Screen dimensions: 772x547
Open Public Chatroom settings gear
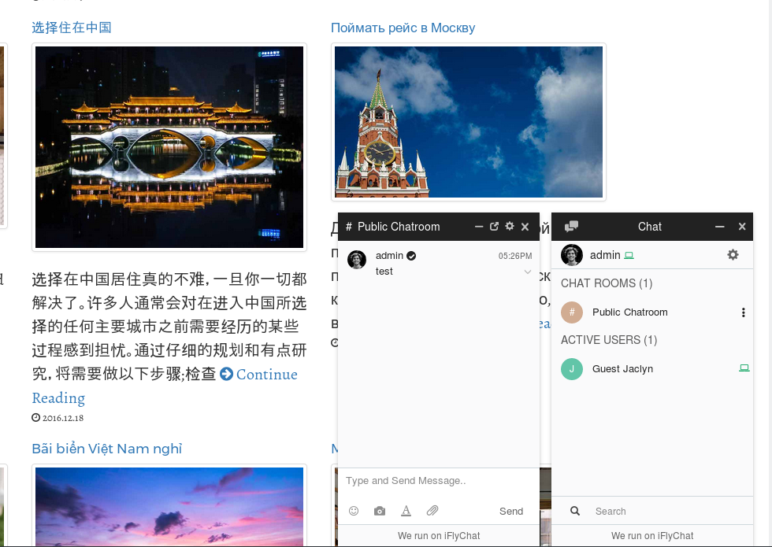click(x=510, y=227)
